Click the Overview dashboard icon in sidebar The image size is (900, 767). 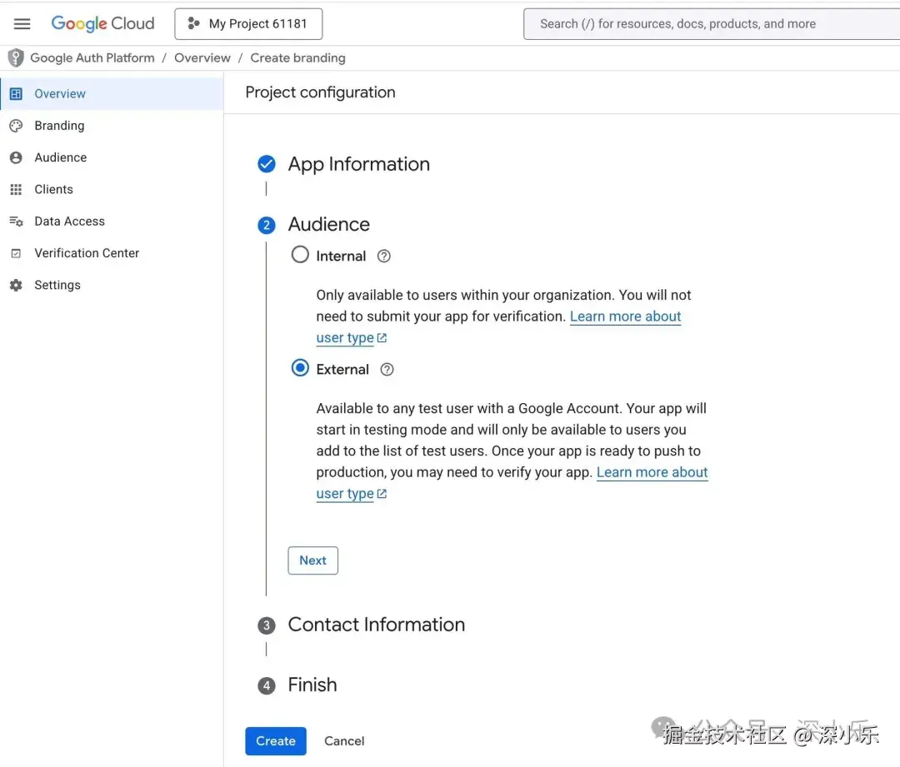[x=16, y=94]
